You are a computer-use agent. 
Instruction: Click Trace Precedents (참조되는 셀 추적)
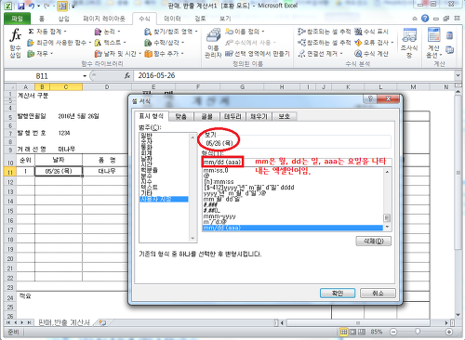(324, 32)
